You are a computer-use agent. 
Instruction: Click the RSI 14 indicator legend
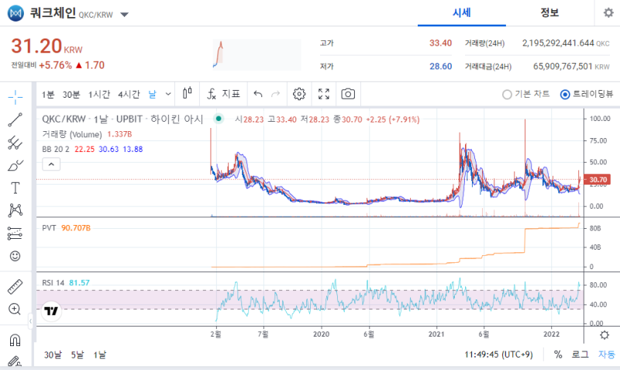pyautogui.click(x=53, y=283)
